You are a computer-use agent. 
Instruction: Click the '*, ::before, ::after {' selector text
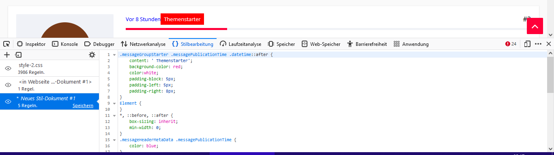(146, 115)
